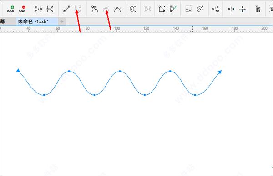Viewport: 273px width, 176px height.
Task: Click the greyed Convert to curve icon
Action: [78, 9]
